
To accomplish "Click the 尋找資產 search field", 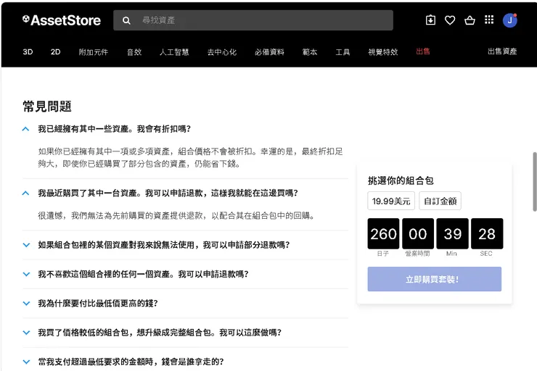I will tap(253, 20).
